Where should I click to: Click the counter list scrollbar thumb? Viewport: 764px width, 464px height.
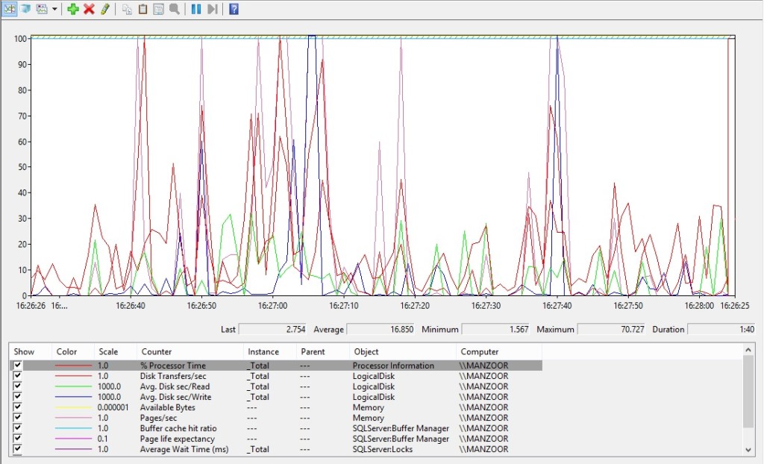pyautogui.click(x=748, y=392)
